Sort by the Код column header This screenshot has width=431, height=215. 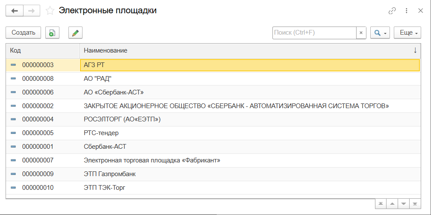point(43,50)
